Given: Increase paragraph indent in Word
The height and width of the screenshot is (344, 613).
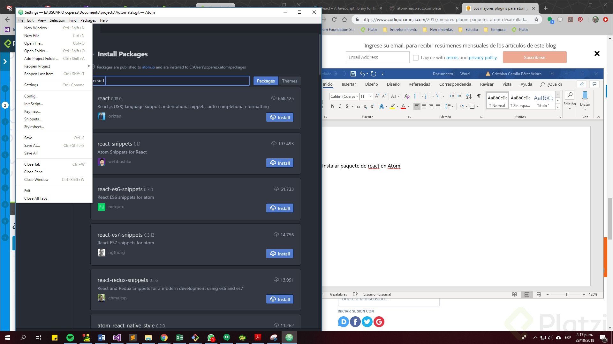Looking at the screenshot, I should point(459,96).
